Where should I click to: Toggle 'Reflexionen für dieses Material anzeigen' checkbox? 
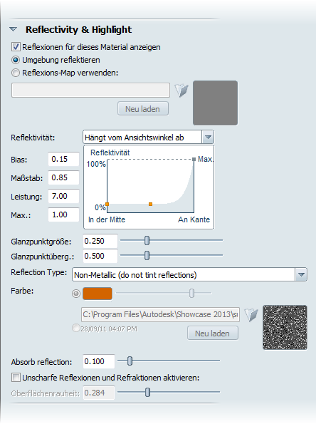pos(16,47)
